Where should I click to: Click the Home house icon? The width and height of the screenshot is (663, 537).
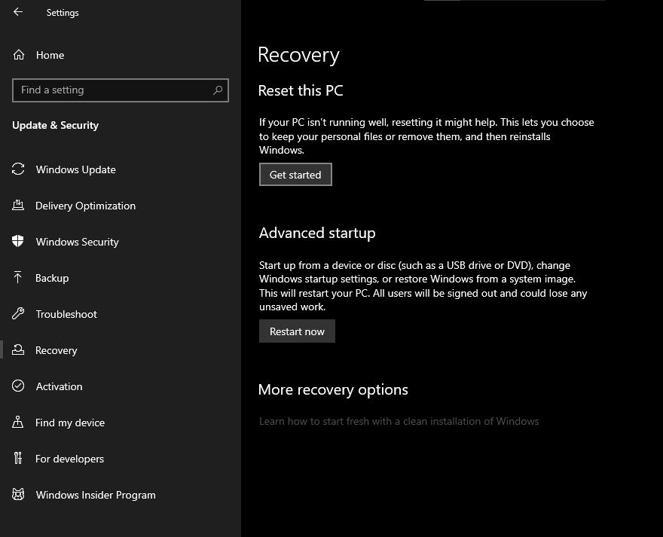(19, 55)
